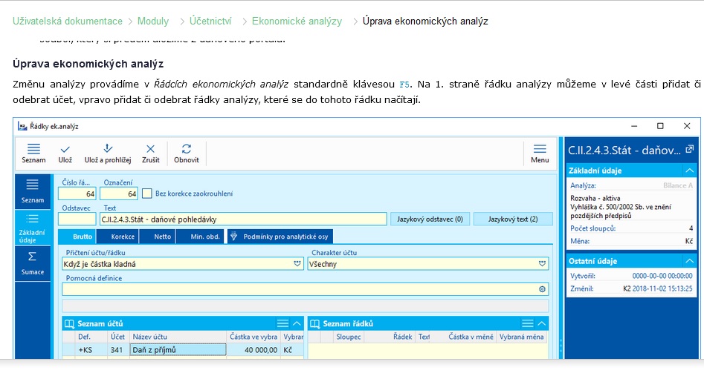
Task: Collapse the Seznam řádků section
Action: tap(542, 323)
